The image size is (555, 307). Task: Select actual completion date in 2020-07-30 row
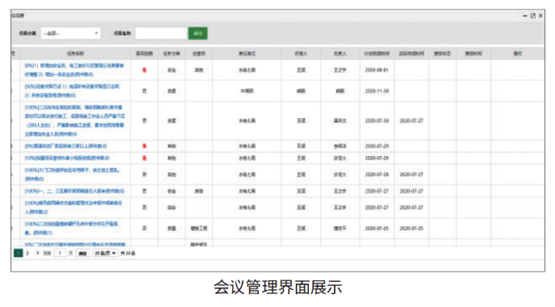pyautogui.click(x=411, y=121)
